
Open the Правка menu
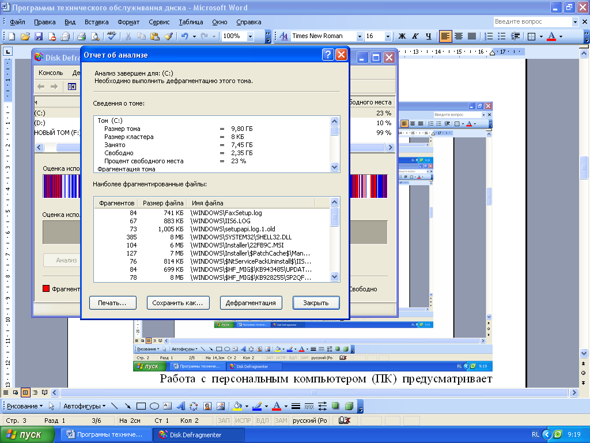coord(45,22)
